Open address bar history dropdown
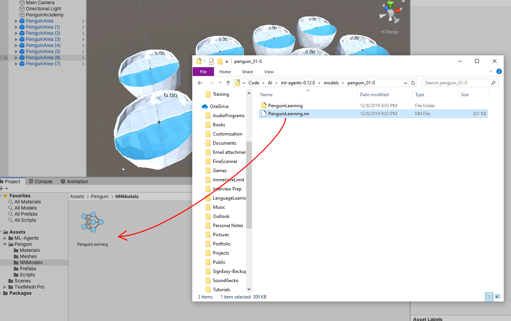 tap(405, 83)
